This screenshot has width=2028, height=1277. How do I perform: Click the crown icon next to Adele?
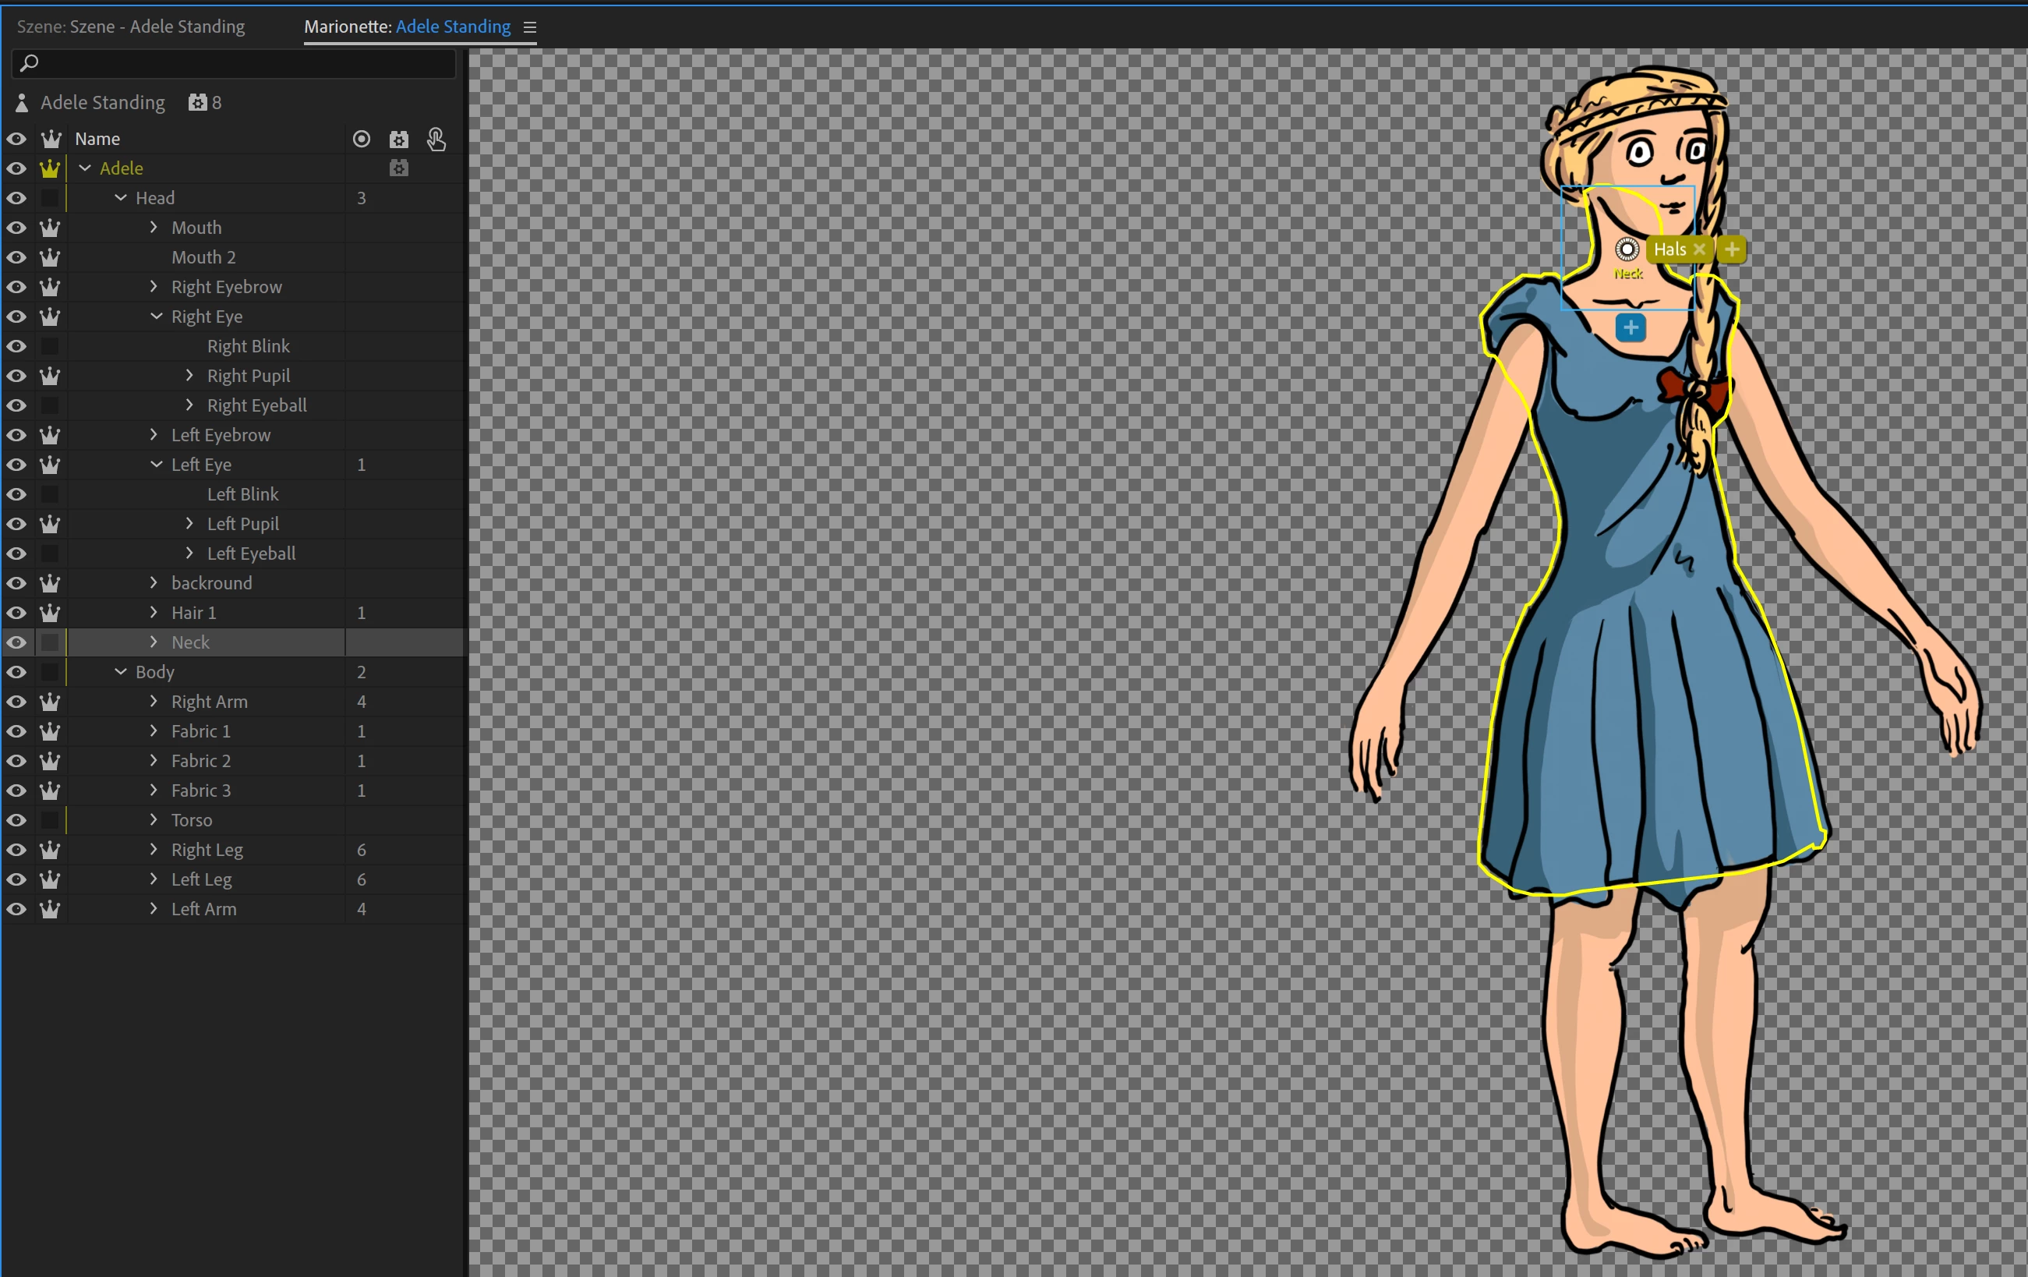click(50, 168)
